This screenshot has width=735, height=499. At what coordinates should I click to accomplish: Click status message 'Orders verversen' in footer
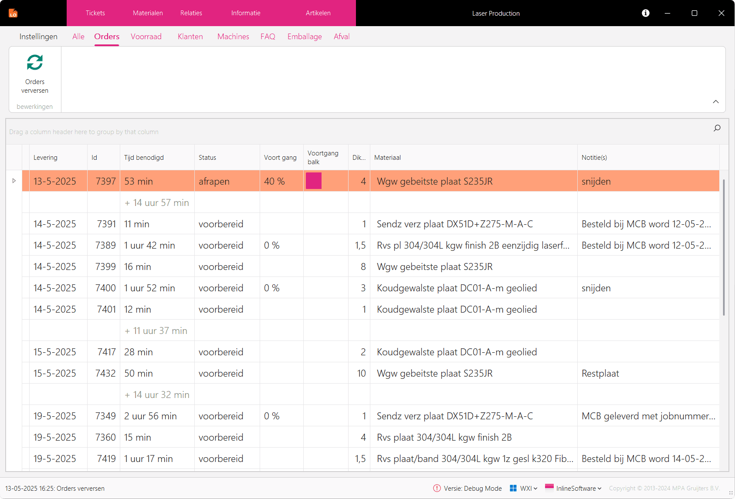point(55,488)
